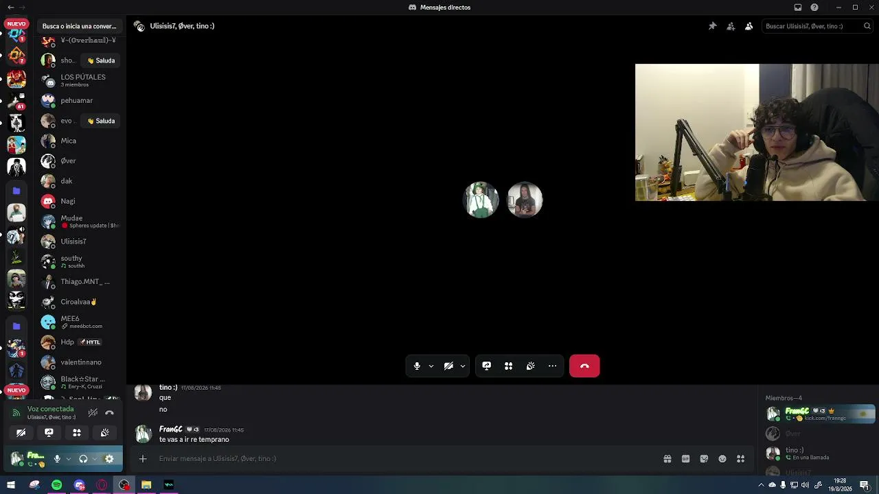Viewport: 879px width, 494px height.
Task: Open Windows notification center
Action: click(865, 485)
